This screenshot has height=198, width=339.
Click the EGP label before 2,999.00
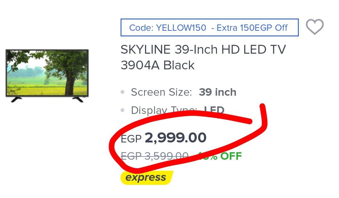coord(131,138)
